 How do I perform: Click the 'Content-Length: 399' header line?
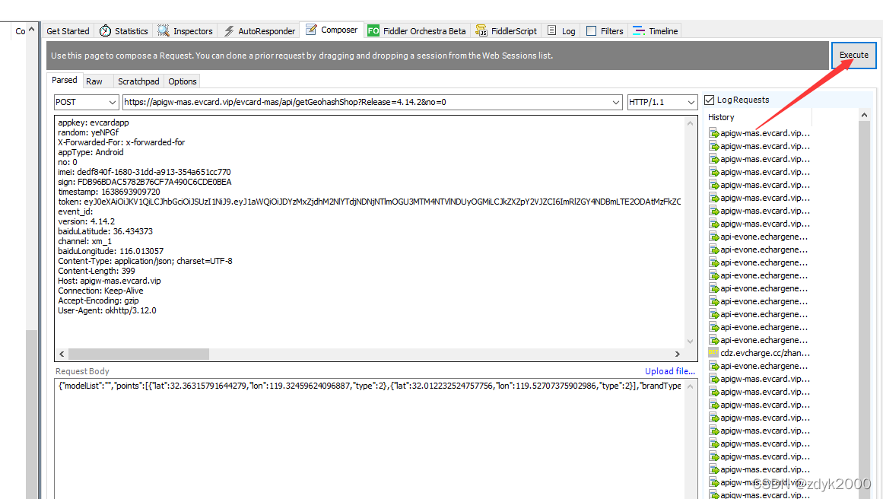(x=97, y=270)
